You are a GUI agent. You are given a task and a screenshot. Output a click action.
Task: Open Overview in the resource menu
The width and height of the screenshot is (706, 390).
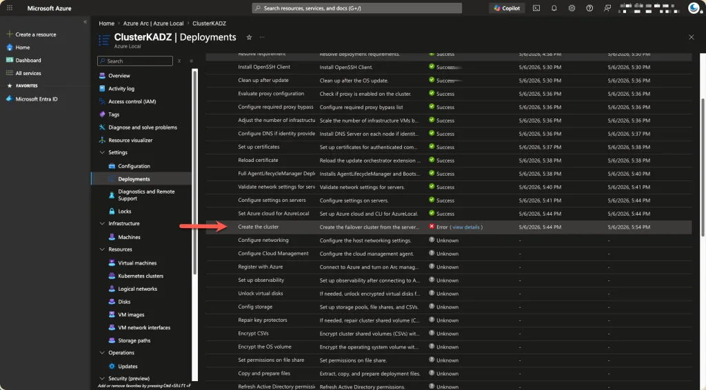coord(119,76)
